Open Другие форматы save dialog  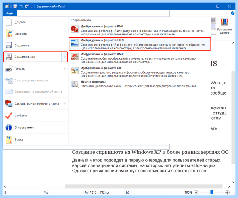point(140,84)
